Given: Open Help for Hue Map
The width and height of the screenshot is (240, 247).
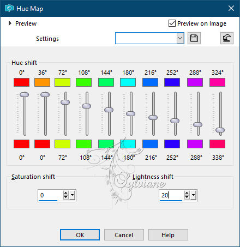Looking at the screenshot, I should click(168, 235).
